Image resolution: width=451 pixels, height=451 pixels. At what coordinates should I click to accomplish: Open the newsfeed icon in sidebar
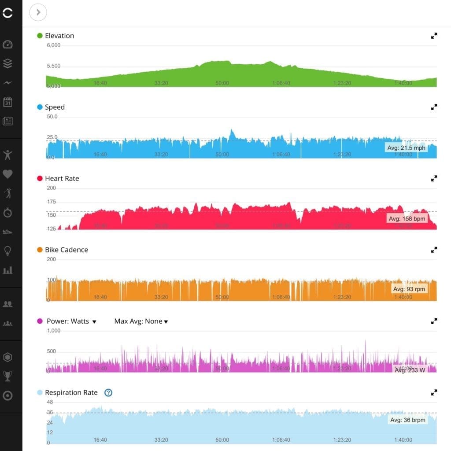(x=7, y=121)
